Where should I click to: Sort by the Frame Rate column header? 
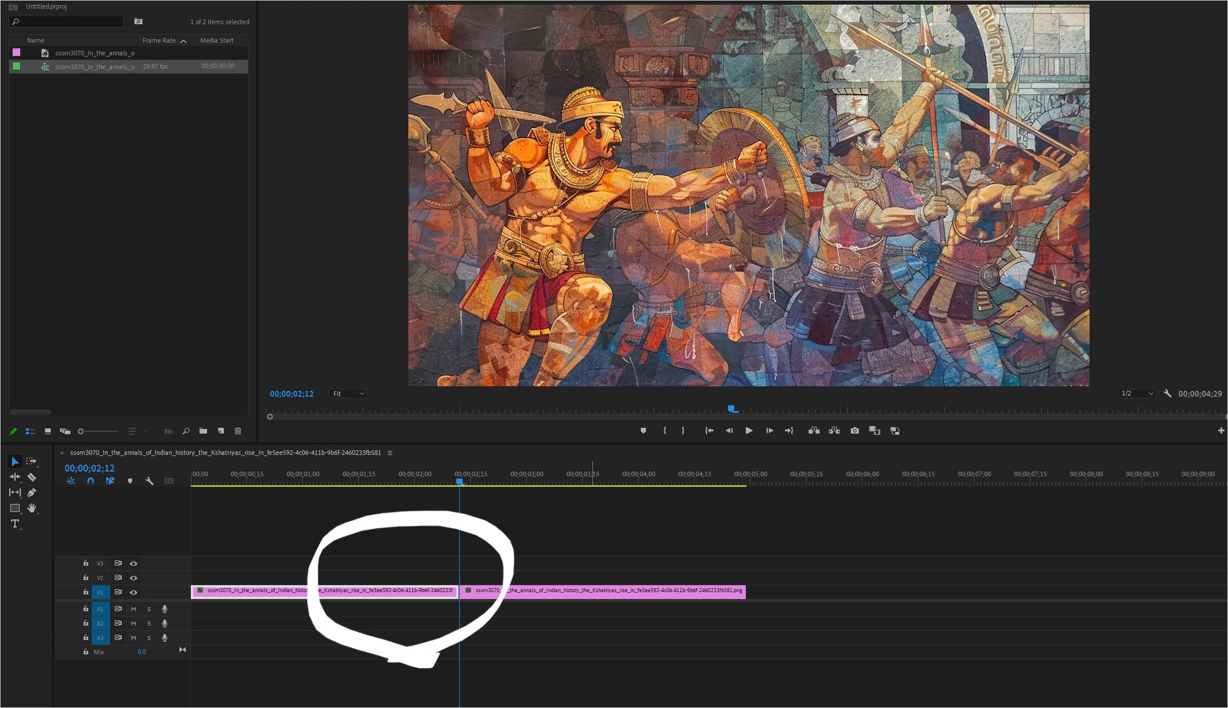click(159, 40)
